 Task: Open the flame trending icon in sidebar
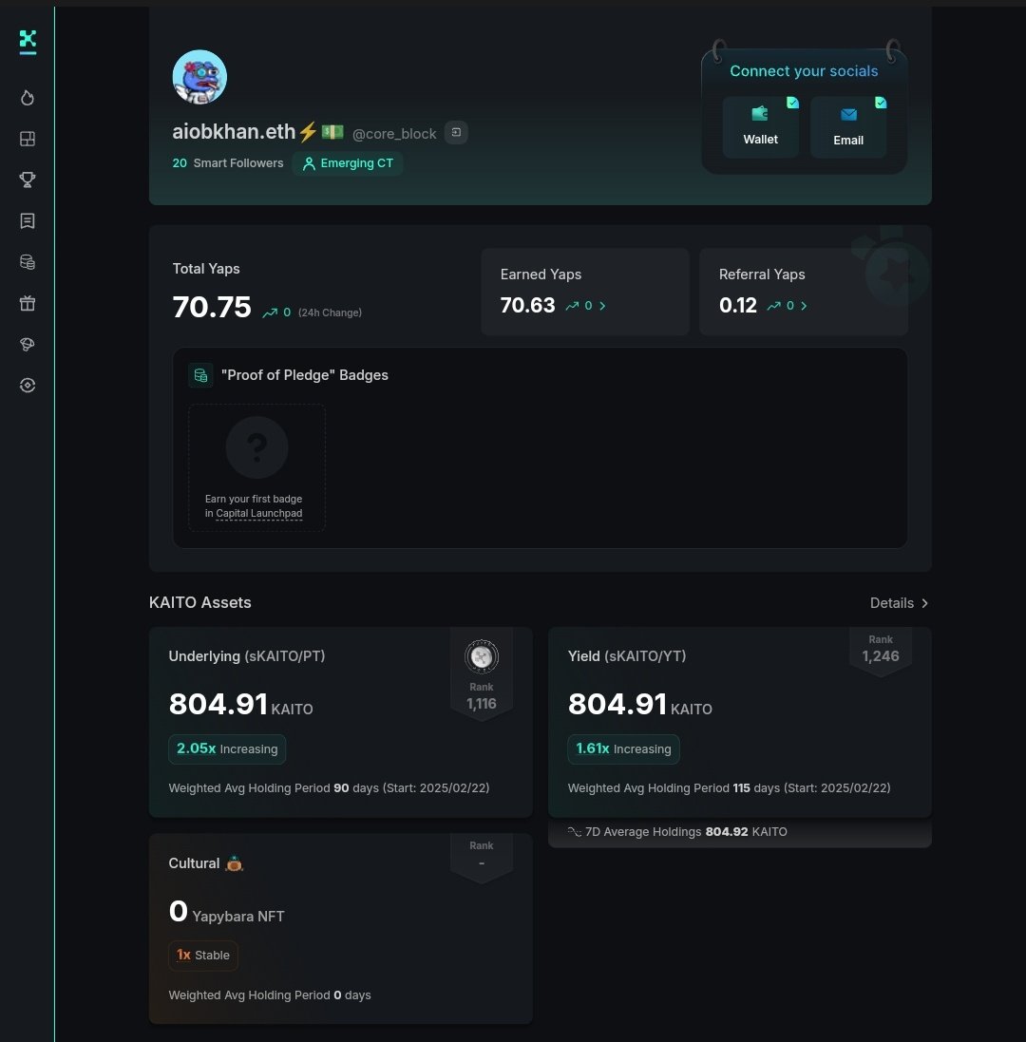pos(28,98)
